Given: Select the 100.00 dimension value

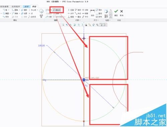Looking at the screenshot, I should (41, 46).
